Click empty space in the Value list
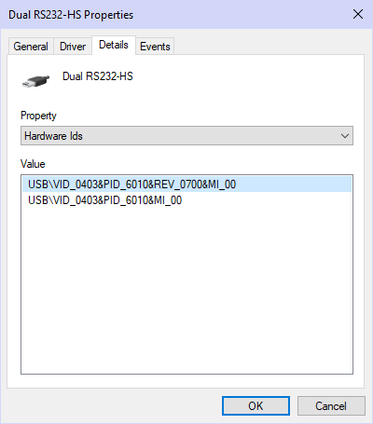373x424 pixels. tap(186, 289)
